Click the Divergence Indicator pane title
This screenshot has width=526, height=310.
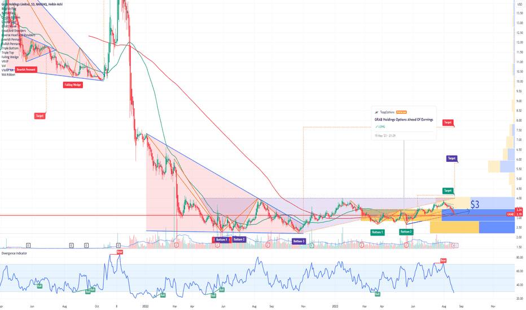(15, 254)
